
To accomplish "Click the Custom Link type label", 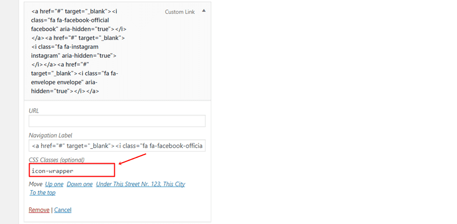I will [x=180, y=12].
